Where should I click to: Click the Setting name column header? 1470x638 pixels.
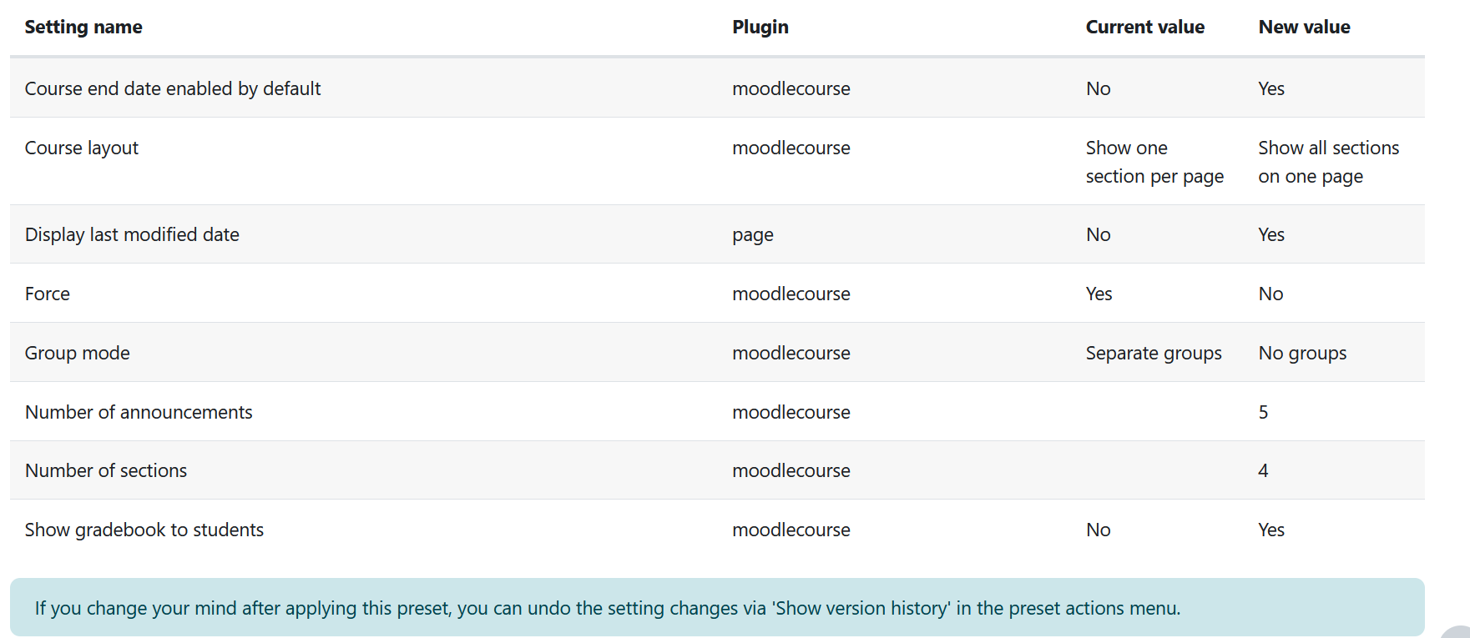click(83, 27)
